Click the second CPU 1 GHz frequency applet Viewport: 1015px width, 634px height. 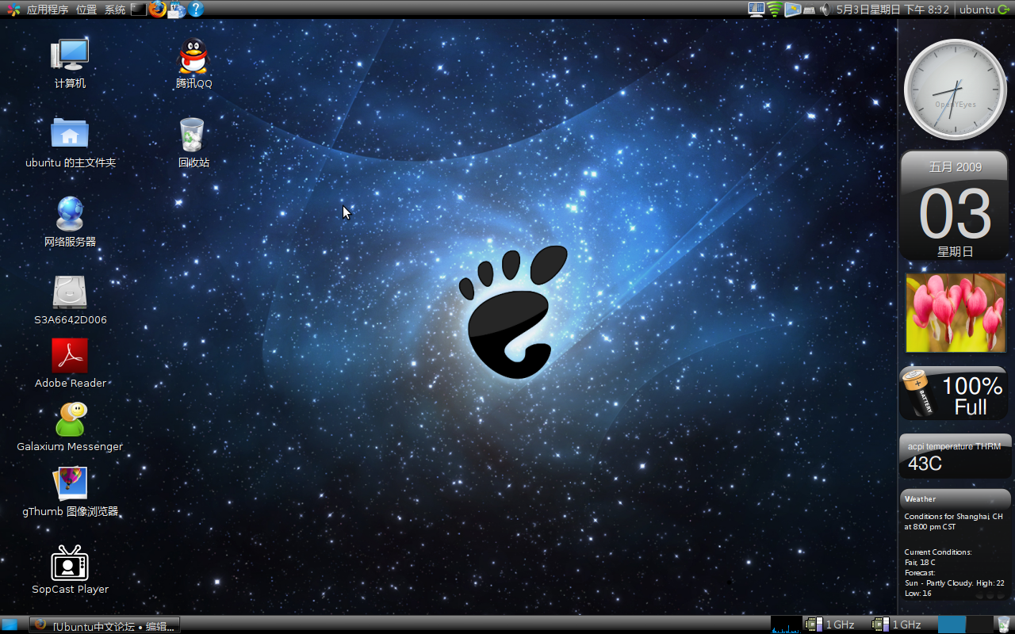(896, 624)
